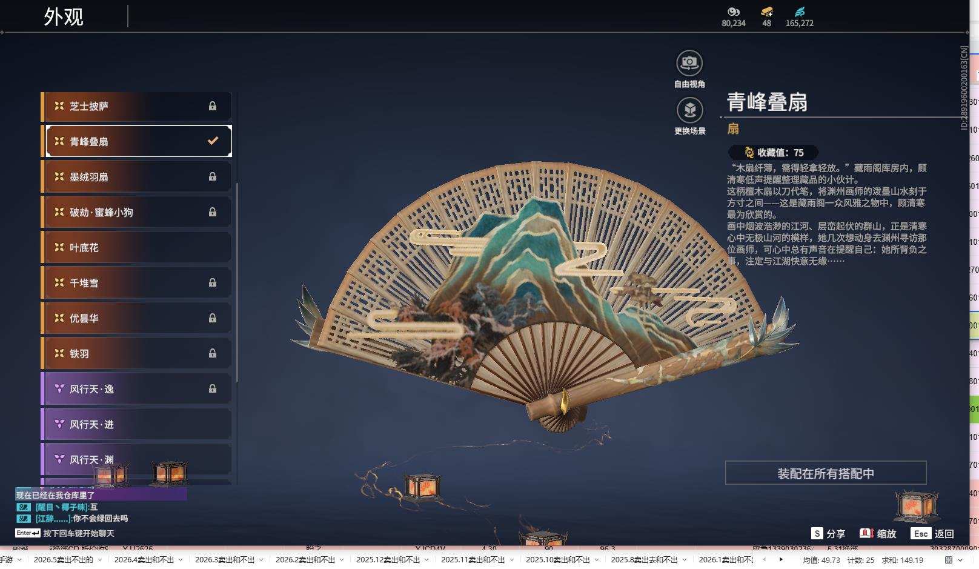Open the 自由视角 free camera icon

point(689,63)
